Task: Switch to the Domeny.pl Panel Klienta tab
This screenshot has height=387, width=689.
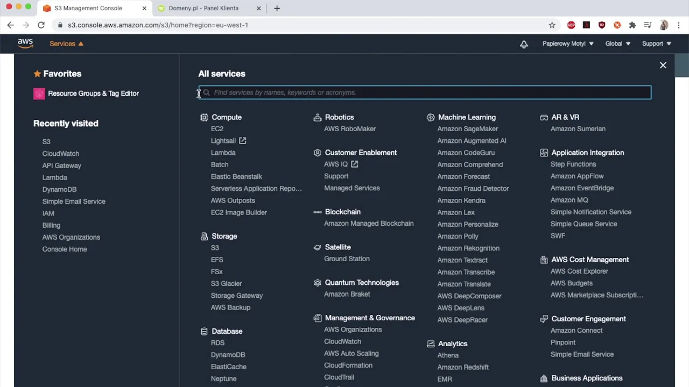Action: 203,8
